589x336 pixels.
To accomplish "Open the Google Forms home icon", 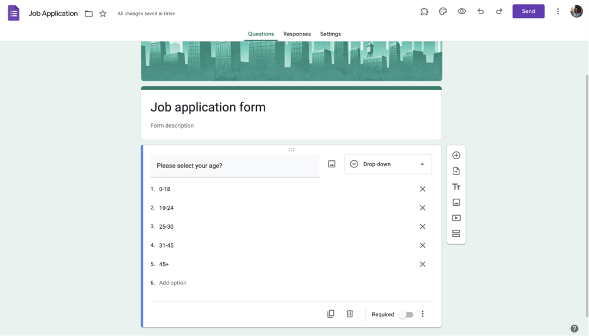I will click(14, 13).
